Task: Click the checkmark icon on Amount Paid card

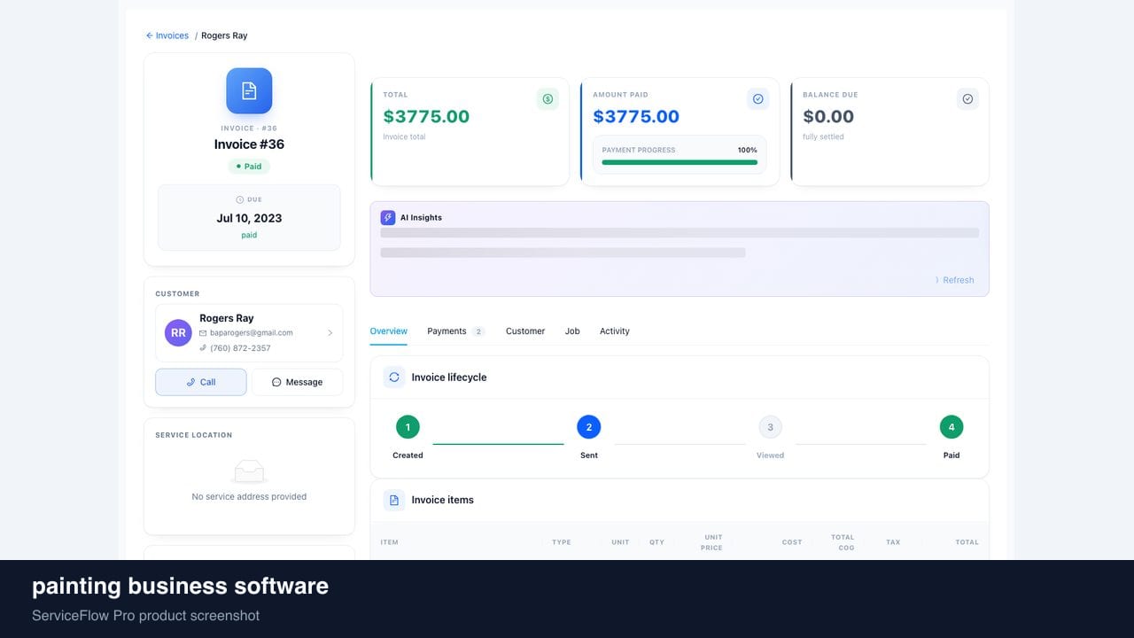Action: [757, 99]
